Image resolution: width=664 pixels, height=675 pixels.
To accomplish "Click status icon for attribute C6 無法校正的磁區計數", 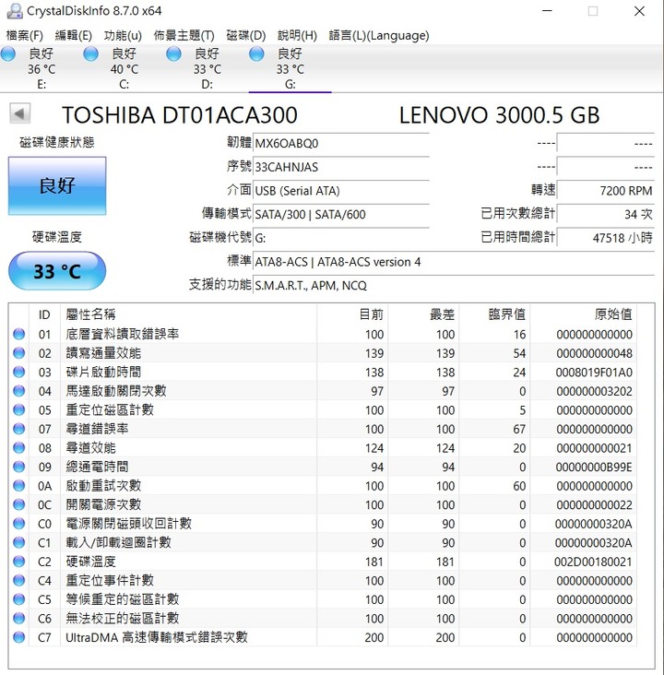I will coord(19,618).
